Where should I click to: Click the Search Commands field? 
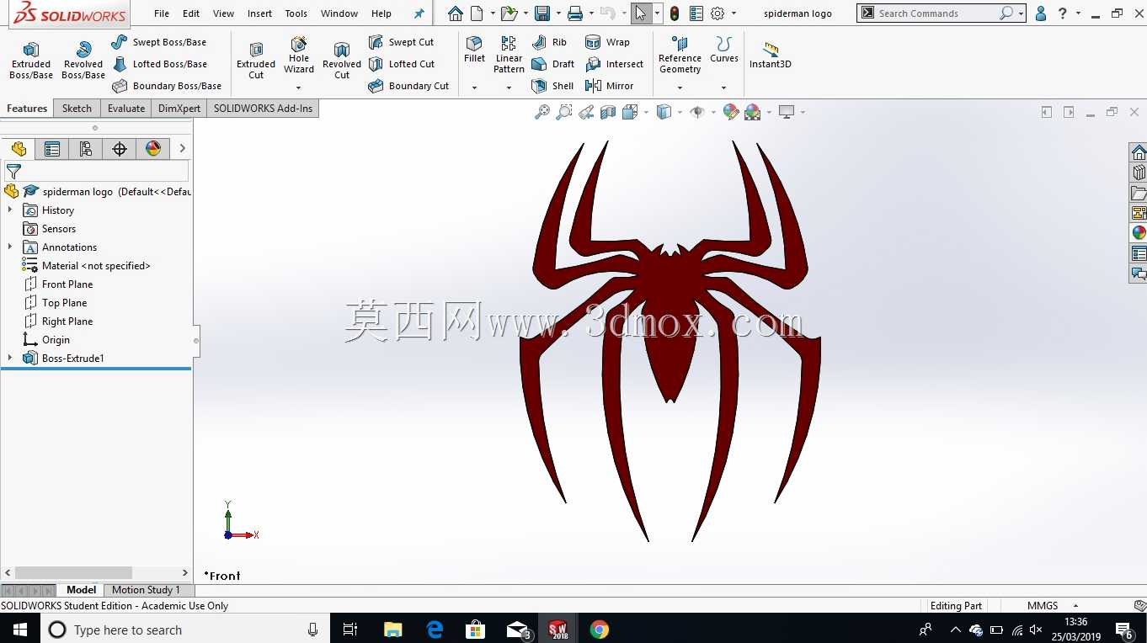[937, 13]
